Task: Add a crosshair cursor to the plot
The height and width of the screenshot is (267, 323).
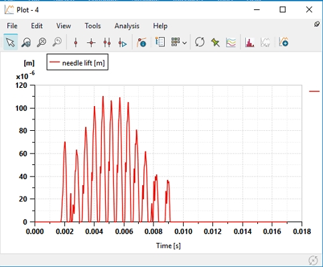Action: click(x=91, y=42)
